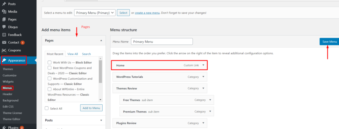Click the Contact envelope icon
The width and height of the screenshot is (339, 129).
4,42
